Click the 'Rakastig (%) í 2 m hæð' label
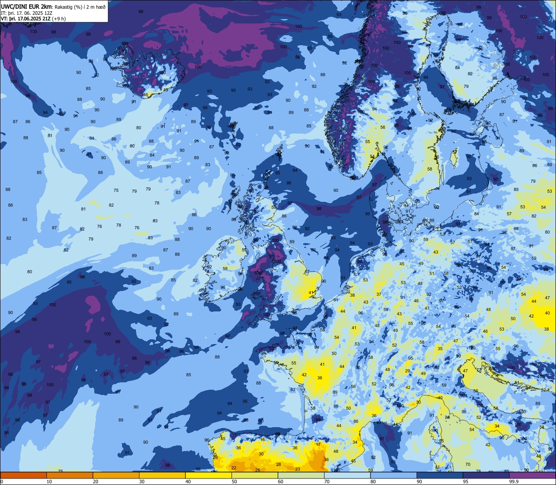Viewport: 556px width, 485px height. [80, 7]
